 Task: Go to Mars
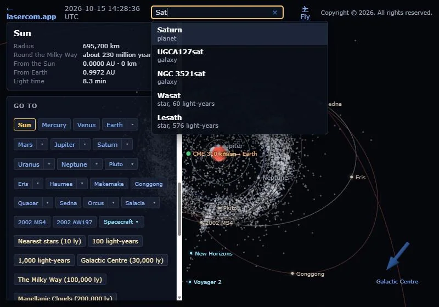pos(25,145)
